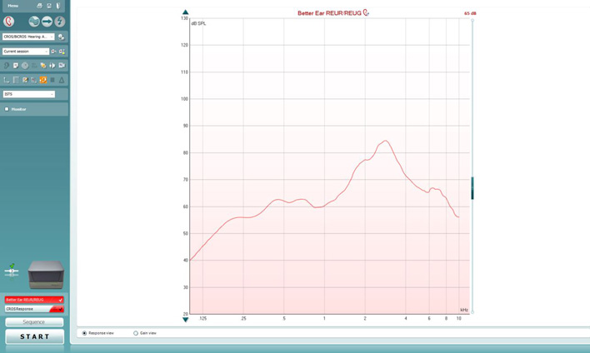The height and width of the screenshot is (353, 590).
Task: Click the temporary setup icon beside protocol dropdown
Action: [62, 37]
